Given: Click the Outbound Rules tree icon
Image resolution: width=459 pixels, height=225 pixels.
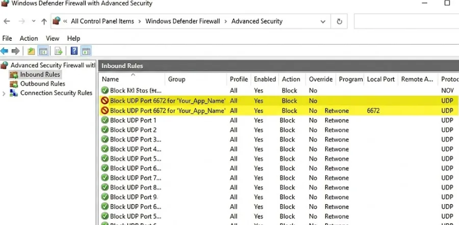Looking at the screenshot, I should point(14,84).
